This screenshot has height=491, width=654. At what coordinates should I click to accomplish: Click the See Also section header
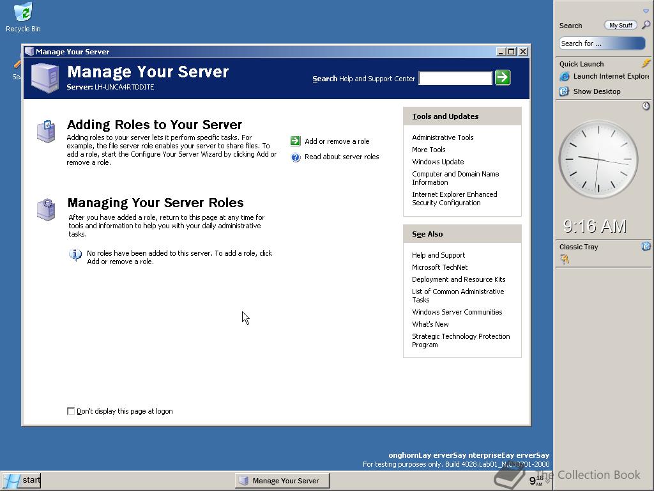(462, 234)
